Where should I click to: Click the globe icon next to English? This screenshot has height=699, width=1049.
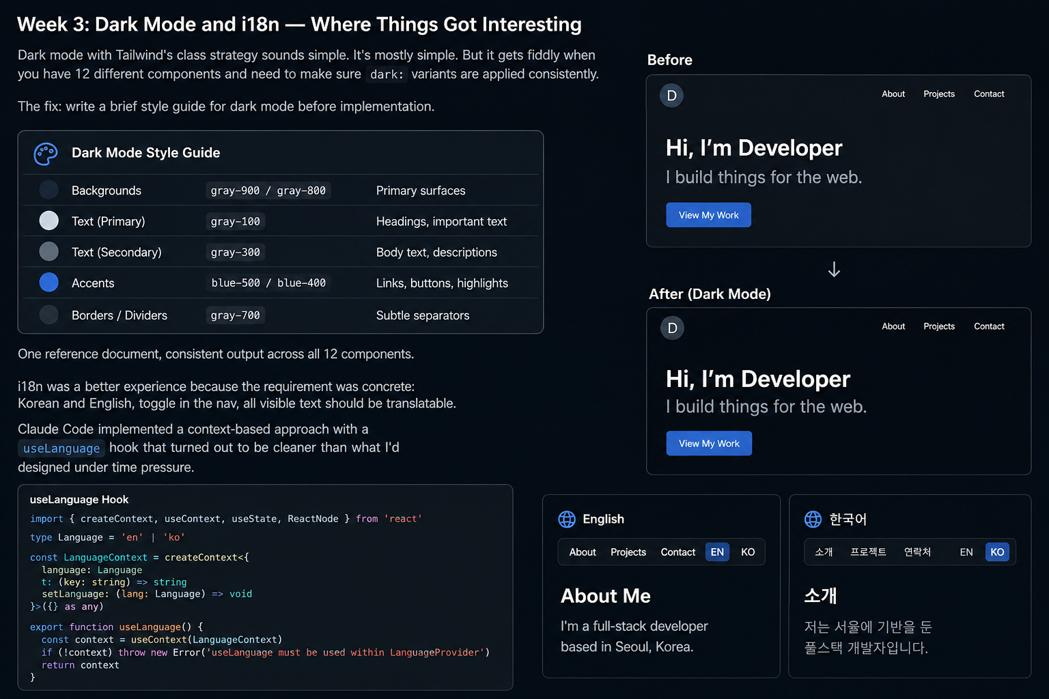pyautogui.click(x=567, y=519)
